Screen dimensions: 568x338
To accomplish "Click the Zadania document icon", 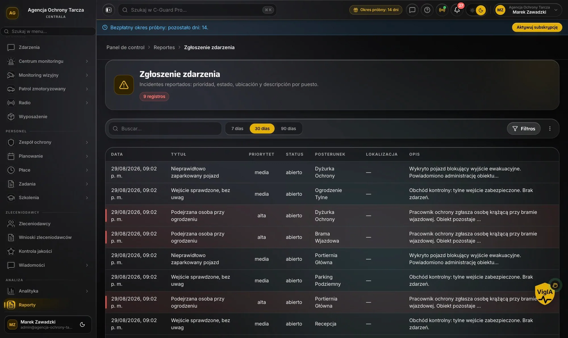I will click(11, 184).
